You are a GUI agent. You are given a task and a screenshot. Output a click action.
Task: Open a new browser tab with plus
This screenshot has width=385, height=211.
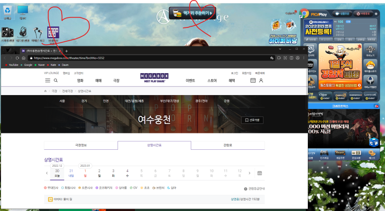tap(66, 51)
